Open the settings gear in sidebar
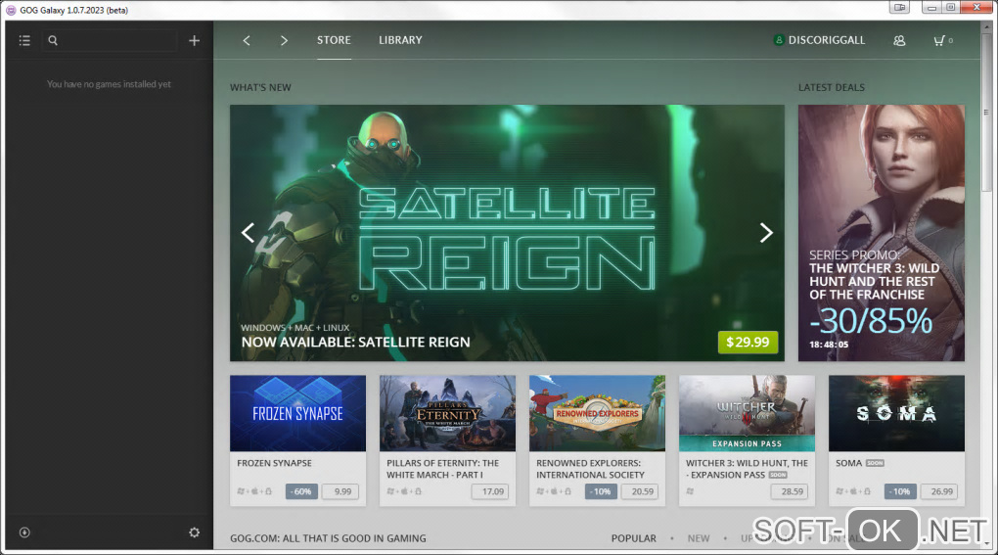Screen dimensions: 998x555 (x=194, y=532)
